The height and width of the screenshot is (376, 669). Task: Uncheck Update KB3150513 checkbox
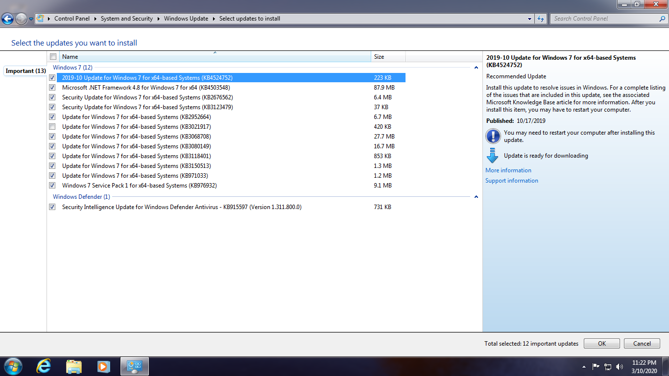pyautogui.click(x=52, y=166)
